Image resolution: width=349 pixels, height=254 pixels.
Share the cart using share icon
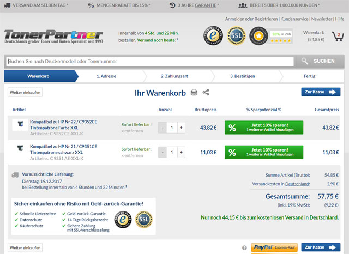(206, 92)
